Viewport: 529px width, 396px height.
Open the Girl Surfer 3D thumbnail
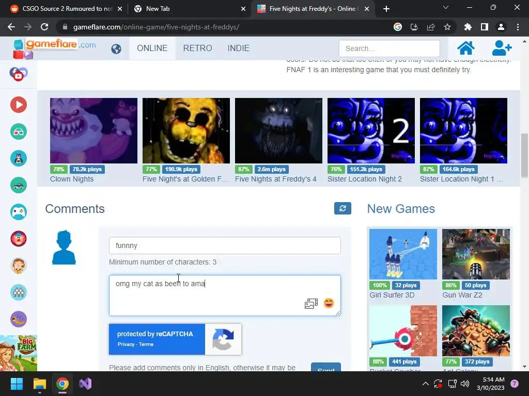point(403,254)
